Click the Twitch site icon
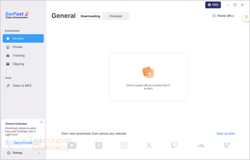The image size is (250, 160). coord(174,145)
